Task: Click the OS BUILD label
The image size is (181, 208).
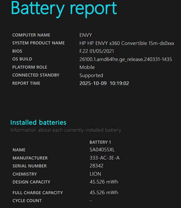Action: click(x=22, y=59)
